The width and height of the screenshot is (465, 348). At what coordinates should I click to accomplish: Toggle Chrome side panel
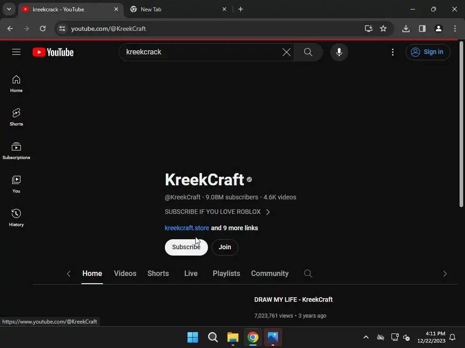[x=422, y=29]
